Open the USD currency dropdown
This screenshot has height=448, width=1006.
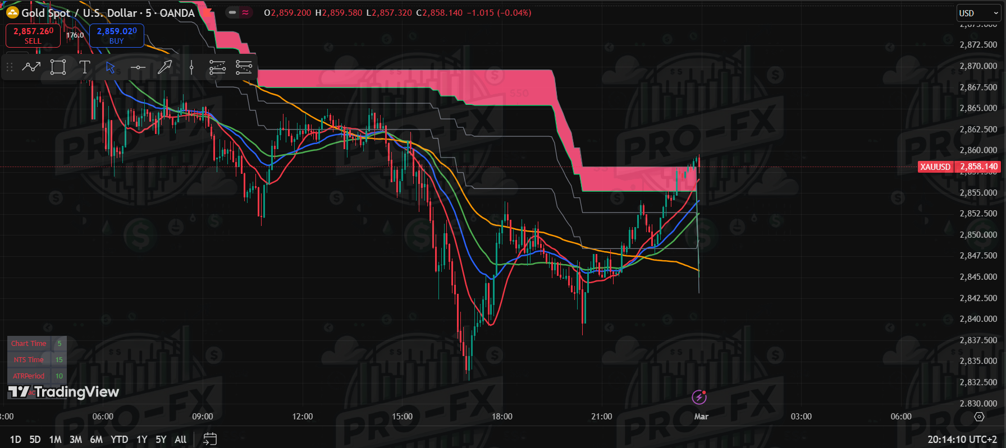pos(978,13)
